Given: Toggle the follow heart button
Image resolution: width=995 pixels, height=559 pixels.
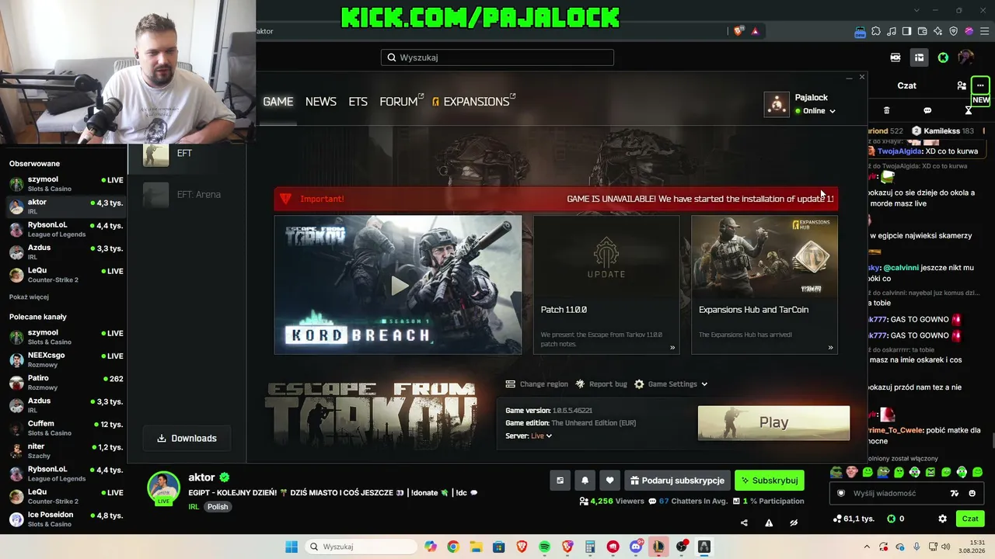Looking at the screenshot, I should tap(609, 481).
